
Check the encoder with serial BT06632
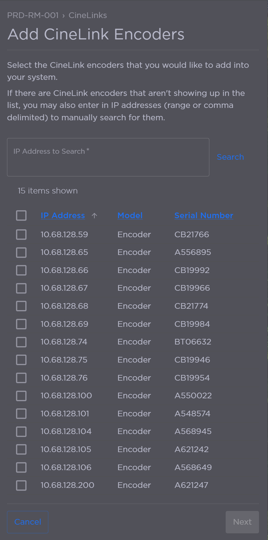pyautogui.click(x=21, y=342)
